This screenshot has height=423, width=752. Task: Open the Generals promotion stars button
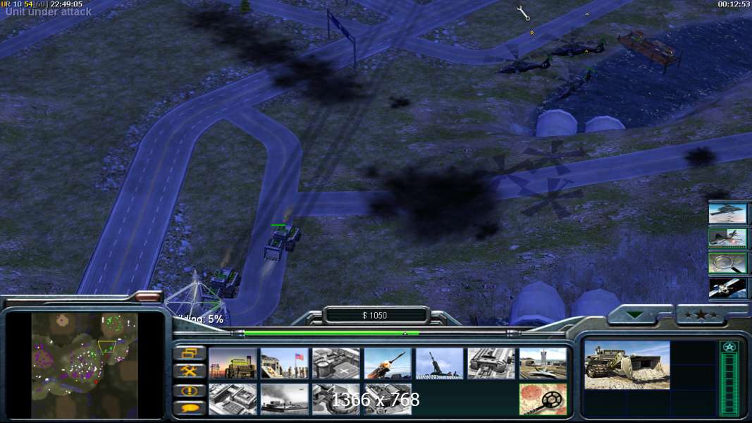pos(701,314)
